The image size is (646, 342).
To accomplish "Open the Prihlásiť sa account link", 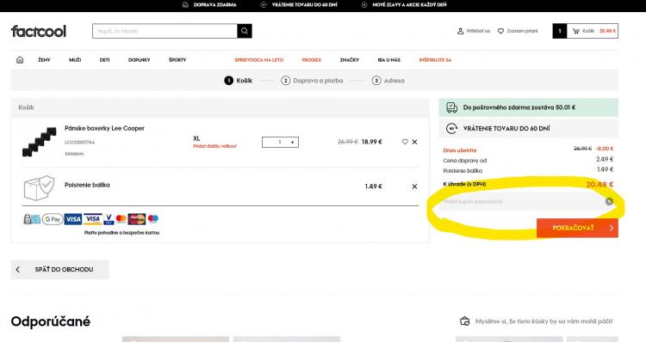I will point(474,31).
